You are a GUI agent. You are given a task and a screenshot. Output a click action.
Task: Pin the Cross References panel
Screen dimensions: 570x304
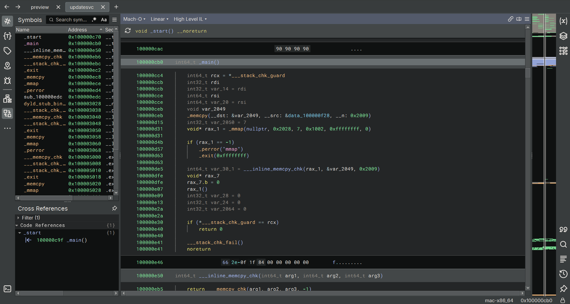tap(114, 208)
